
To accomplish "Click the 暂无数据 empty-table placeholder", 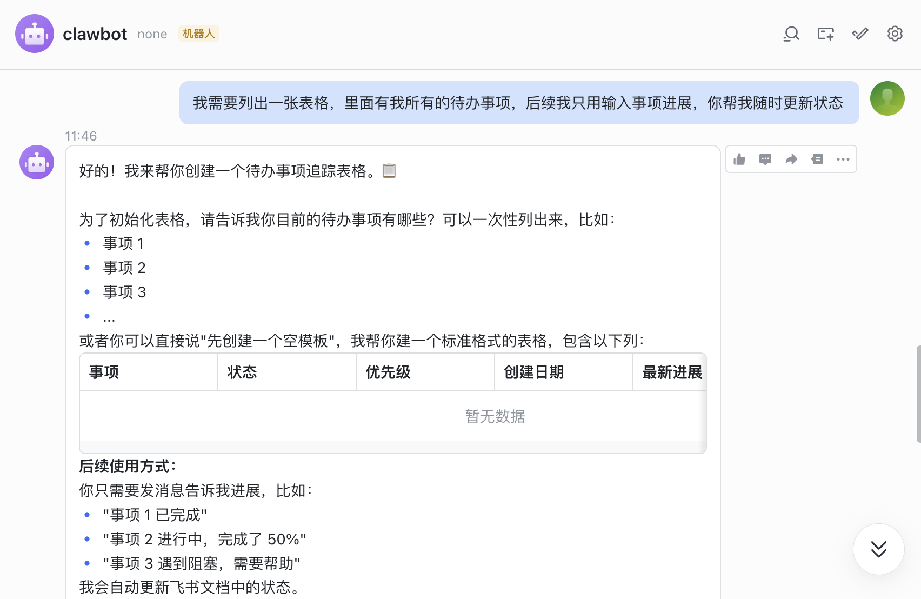I will click(x=495, y=417).
